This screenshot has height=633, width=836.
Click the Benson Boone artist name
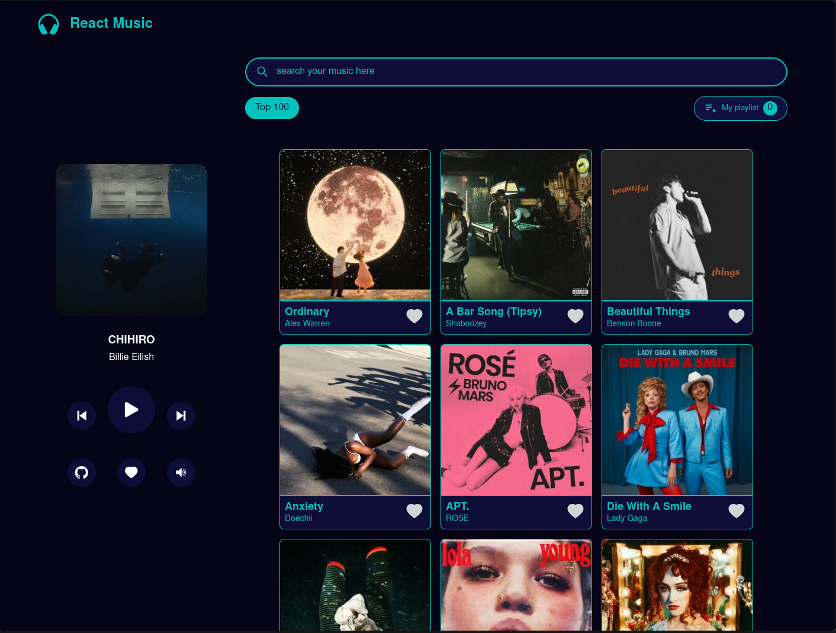pos(634,323)
